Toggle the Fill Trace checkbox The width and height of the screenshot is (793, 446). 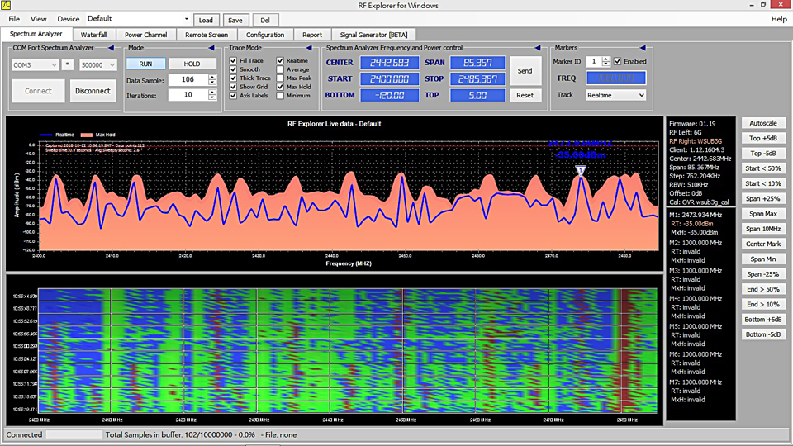(x=233, y=60)
